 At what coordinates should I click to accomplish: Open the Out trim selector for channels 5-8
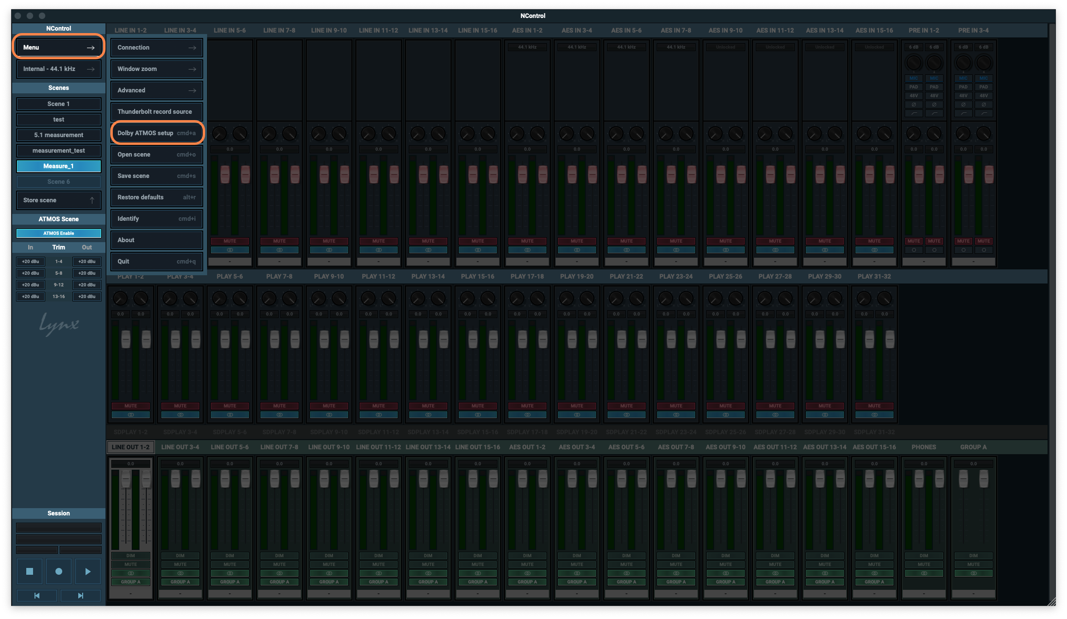click(x=87, y=273)
